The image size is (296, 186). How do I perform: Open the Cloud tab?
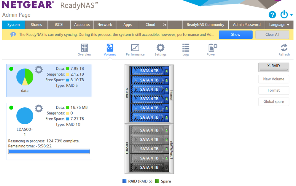(x=150, y=25)
